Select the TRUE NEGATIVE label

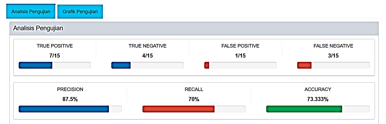click(x=147, y=46)
